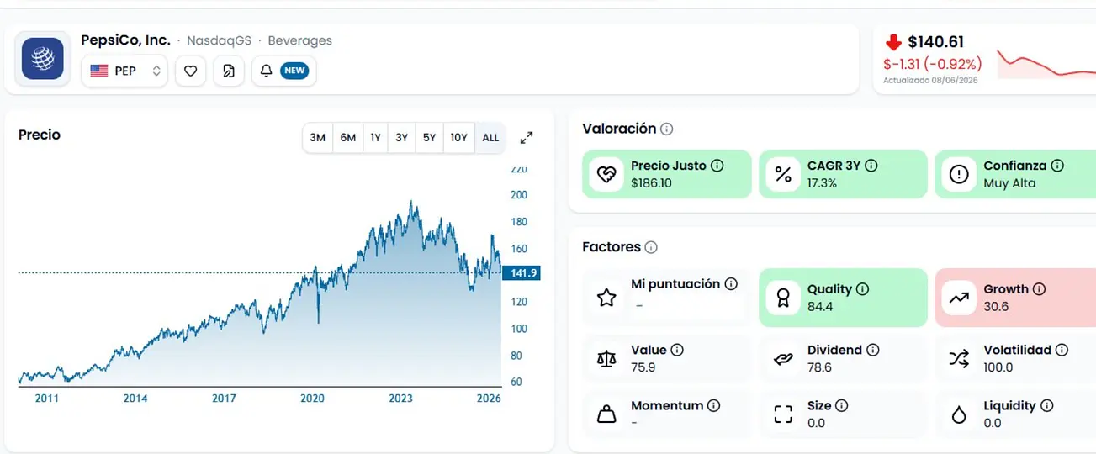The image size is (1096, 454).
Task: Show info tooltip for Liquidity
Action: click(x=1046, y=405)
